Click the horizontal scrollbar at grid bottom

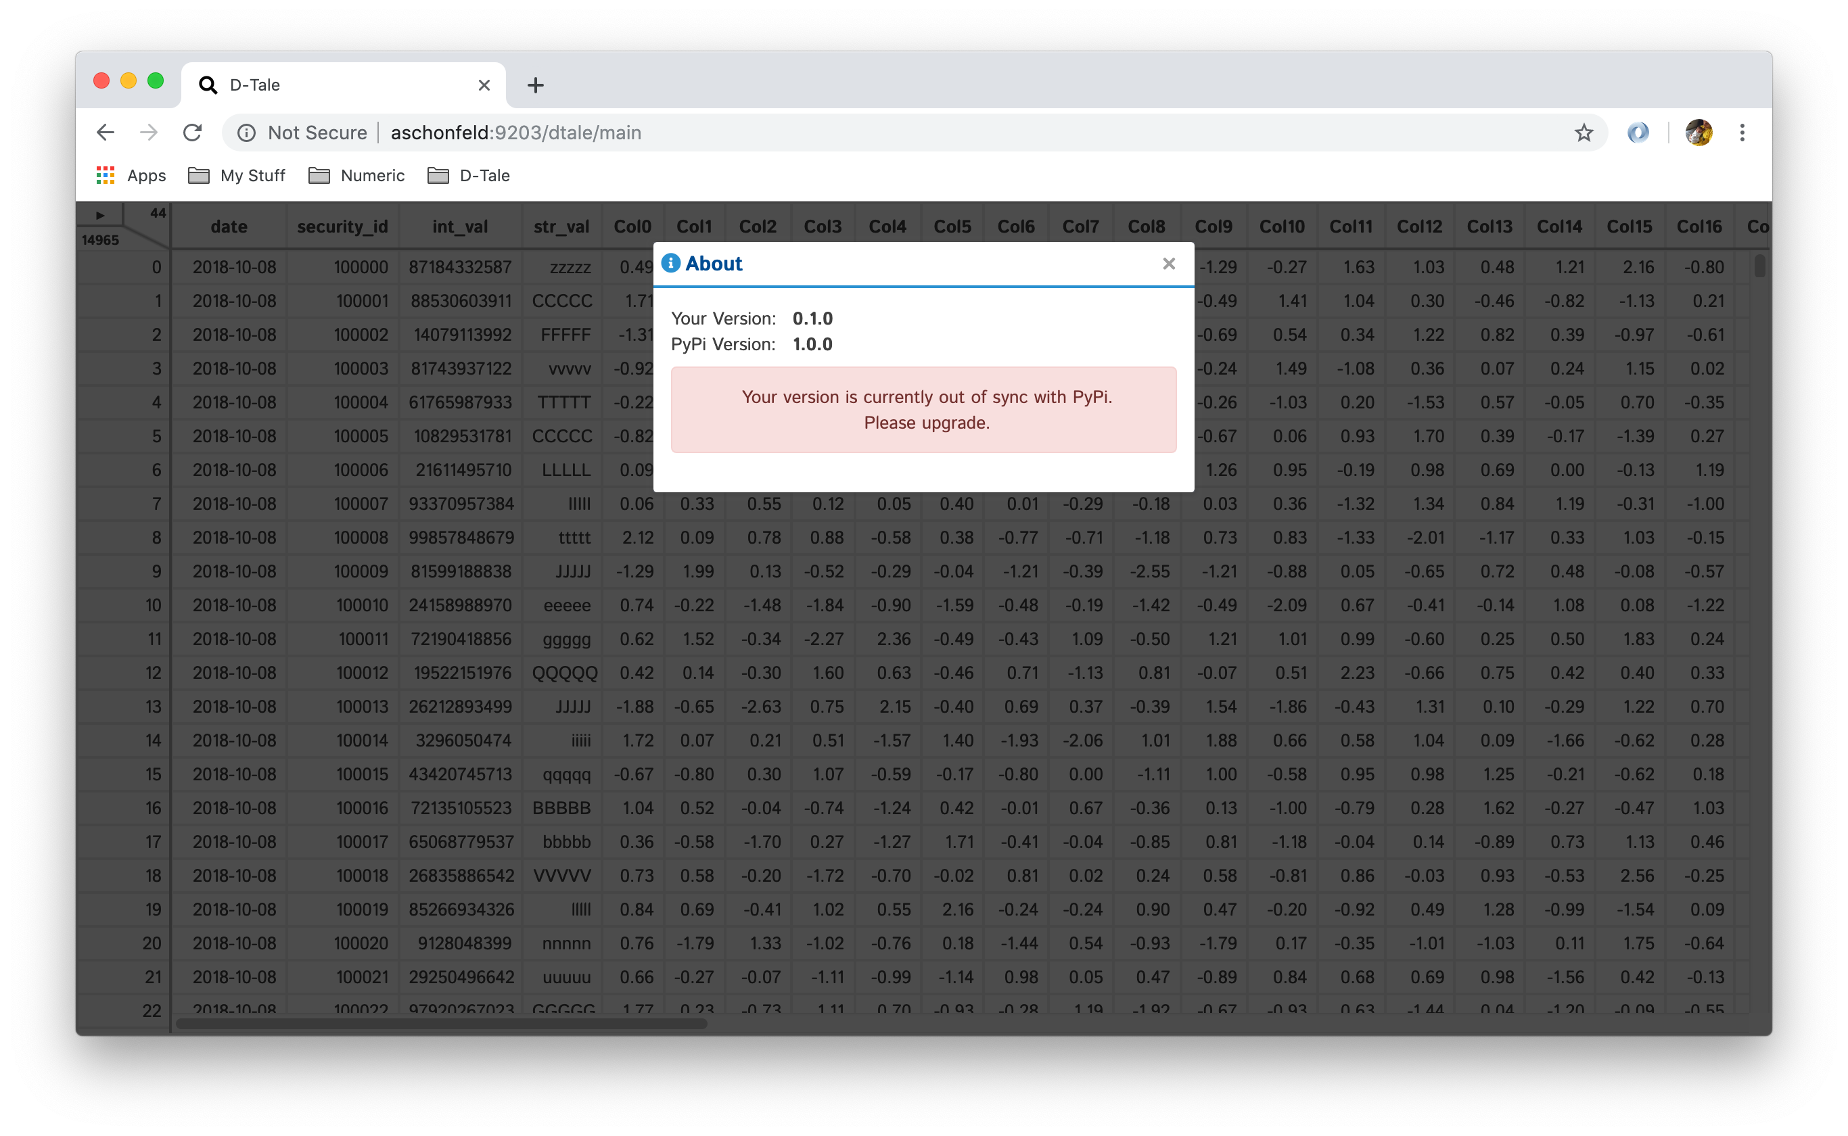(x=441, y=1023)
